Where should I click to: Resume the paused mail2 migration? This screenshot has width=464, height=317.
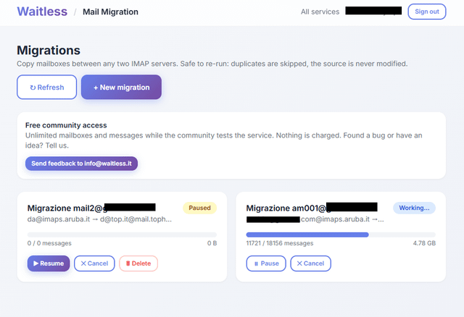49,263
